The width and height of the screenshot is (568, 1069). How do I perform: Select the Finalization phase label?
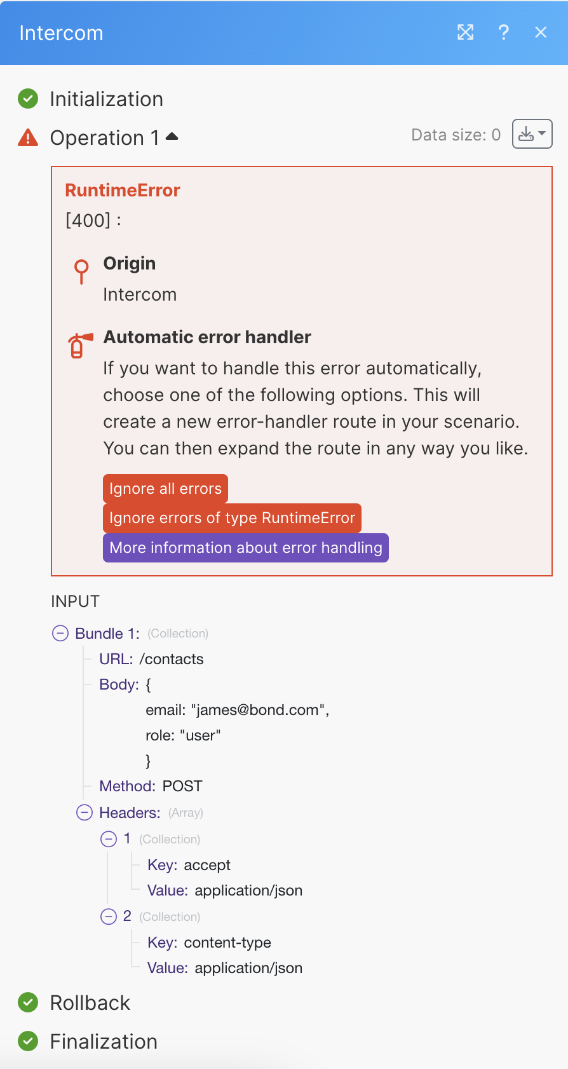[104, 1041]
